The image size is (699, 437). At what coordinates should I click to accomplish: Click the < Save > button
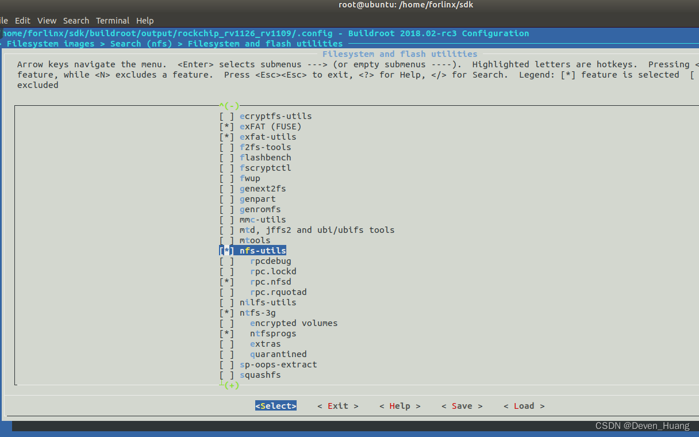tap(462, 406)
